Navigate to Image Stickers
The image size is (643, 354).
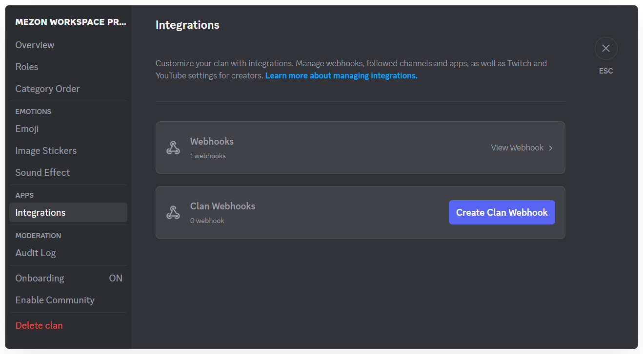pos(46,150)
